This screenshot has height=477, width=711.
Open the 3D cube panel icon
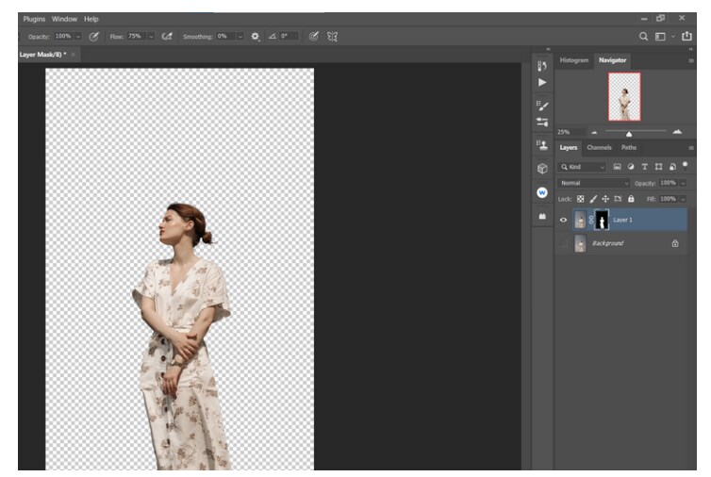pos(542,169)
